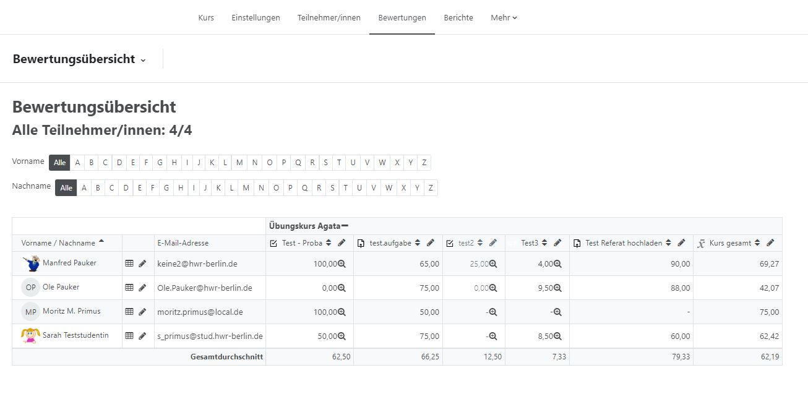Click edit pencil for Ole Pauker's row
The image size is (808, 394).
pyautogui.click(x=142, y=288)
